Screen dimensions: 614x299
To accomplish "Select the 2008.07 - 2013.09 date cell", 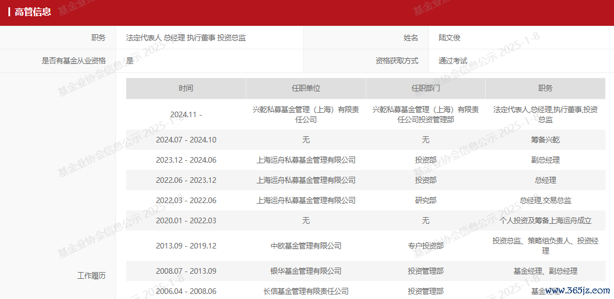I will click(x=186, y=271).
